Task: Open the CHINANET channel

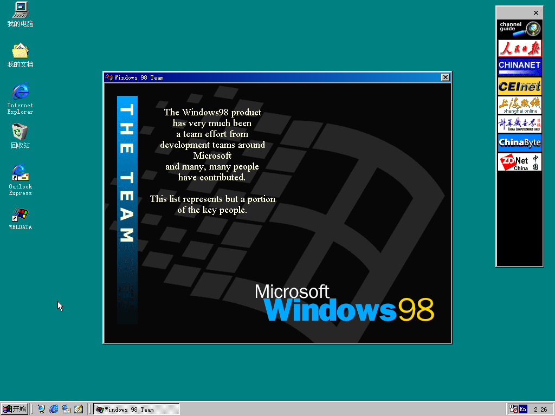Action: [519, 67]
